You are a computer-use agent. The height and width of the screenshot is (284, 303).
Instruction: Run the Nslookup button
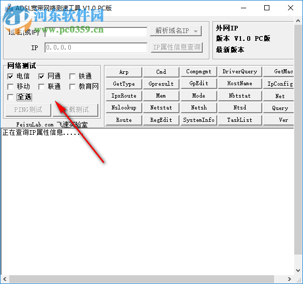pyautogui.click(x=124, y=107)
